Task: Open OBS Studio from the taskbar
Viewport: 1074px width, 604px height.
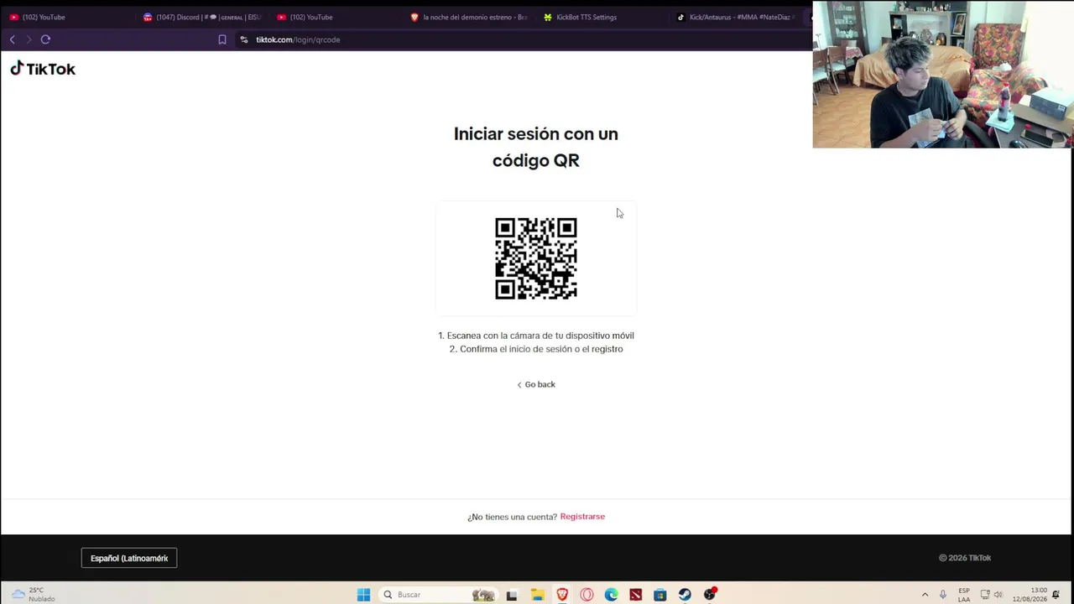Action: [710, 595]
